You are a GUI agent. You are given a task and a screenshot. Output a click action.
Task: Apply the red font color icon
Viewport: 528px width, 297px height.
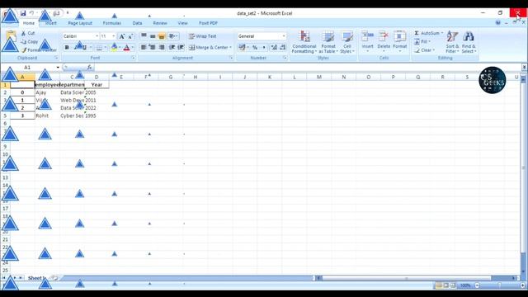pos(126,48)
